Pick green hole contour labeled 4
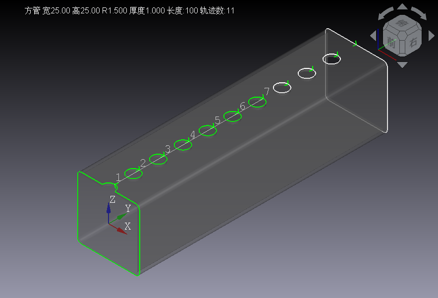Screen dimensions: 438x298 [x=208, y=130]
